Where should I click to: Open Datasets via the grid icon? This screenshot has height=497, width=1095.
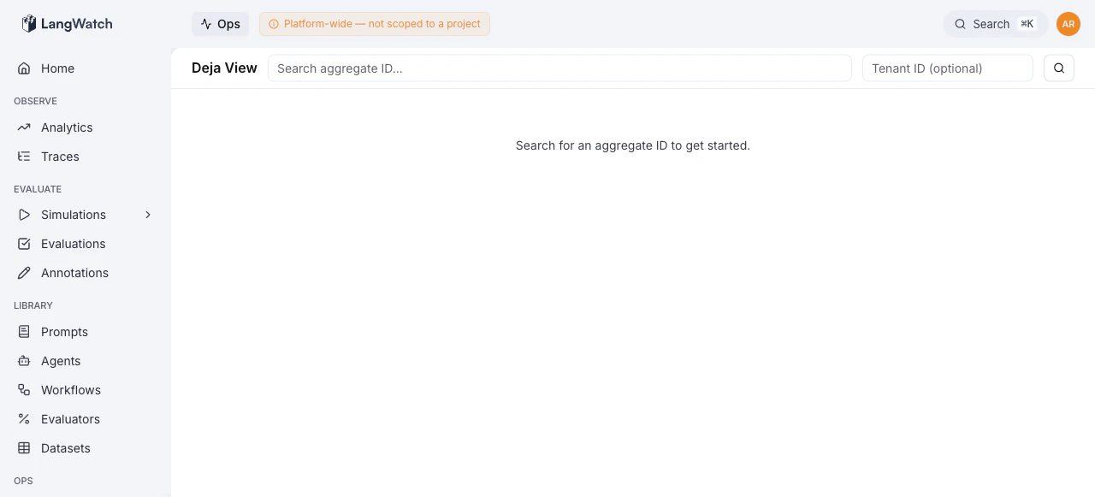coord(24,447)
